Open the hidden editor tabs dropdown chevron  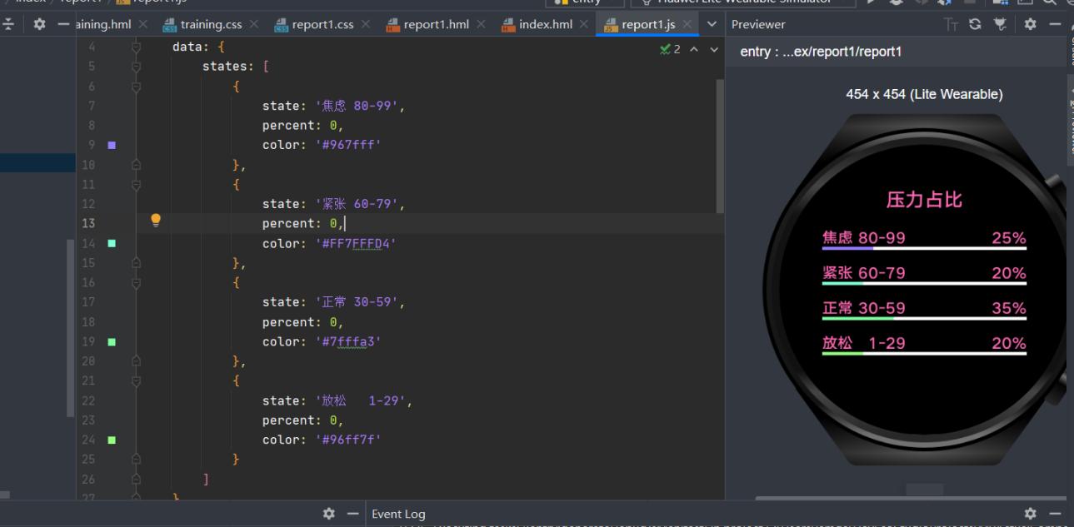pos(712,25)
